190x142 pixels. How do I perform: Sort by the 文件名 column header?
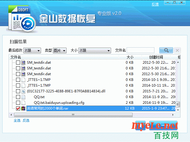pyautogui.click(x=16, y=57)
